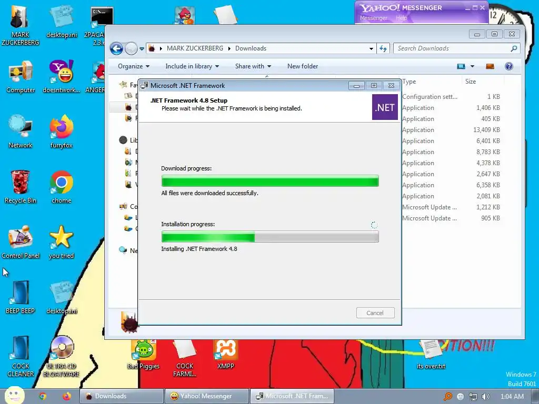Image resolution: width=539 pixels, height=404 pixels.
Task: Open the Messenger menu in Yahoo Messenger
Action: point(373,18)
